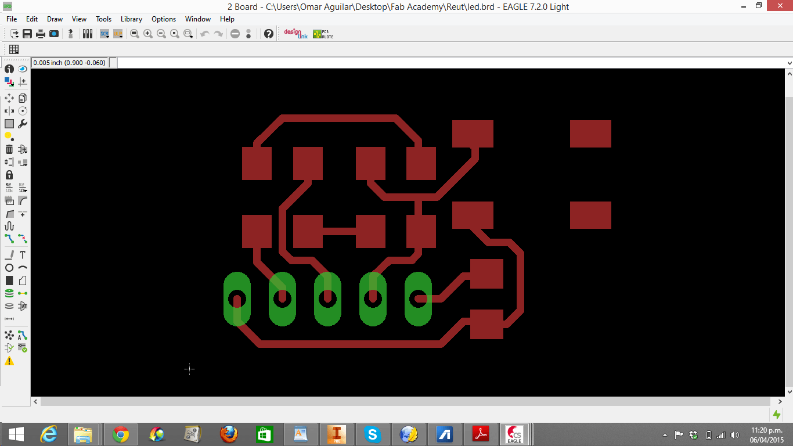Click the PCB Quote button

click(323, 34)
